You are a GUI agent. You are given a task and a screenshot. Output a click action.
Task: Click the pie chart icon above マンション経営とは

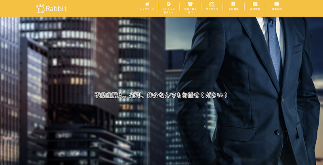coord(168,4)
